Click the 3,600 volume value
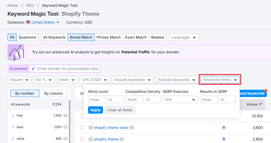Screen dimensions: 271x143 coord(258,127)
